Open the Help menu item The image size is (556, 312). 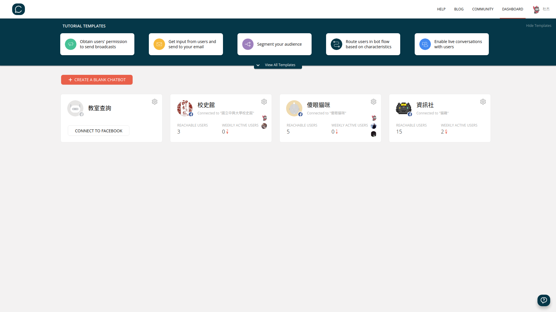click(441, 9)
